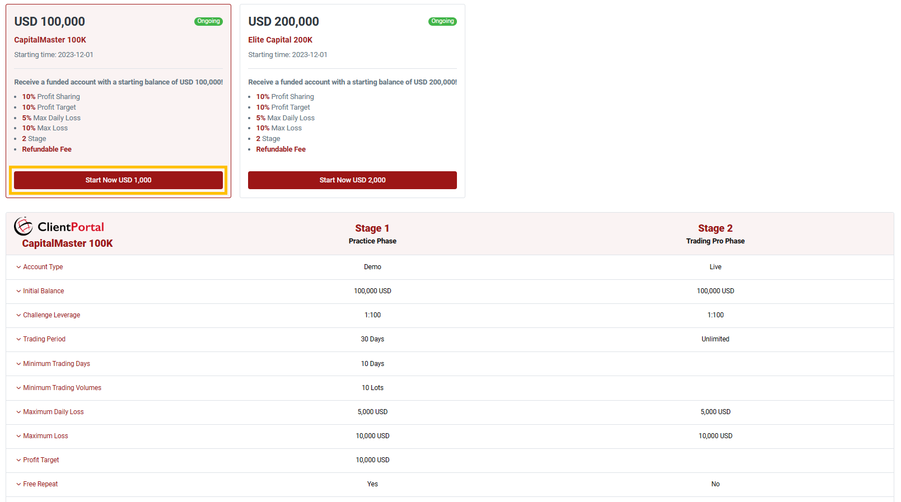Viewport: 901px width, 502px height.
Task: Click Refundable Fee in Elite Capital card
Action: coord(281,149)
